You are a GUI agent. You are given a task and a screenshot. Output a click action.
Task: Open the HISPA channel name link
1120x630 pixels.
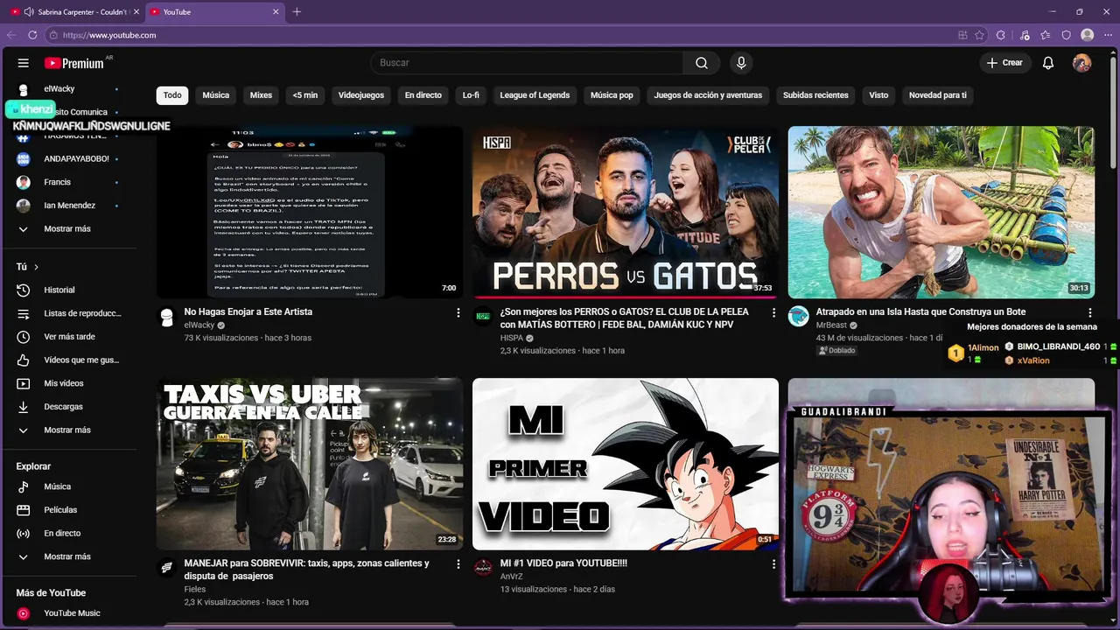pos(512,338)
